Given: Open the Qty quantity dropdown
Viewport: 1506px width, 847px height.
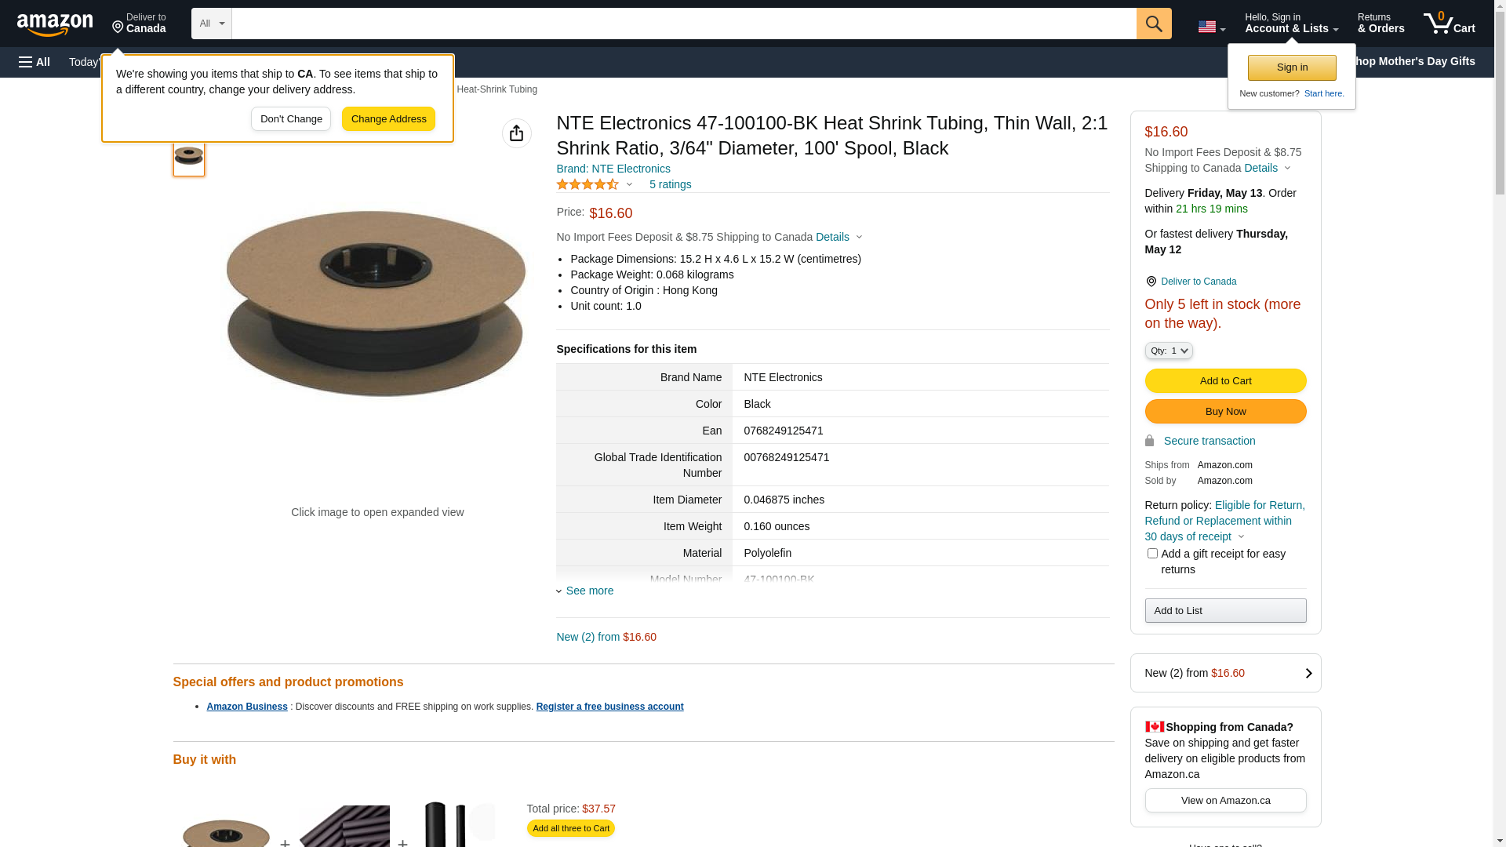Looking at the screenshot, I should point(1168,351).
